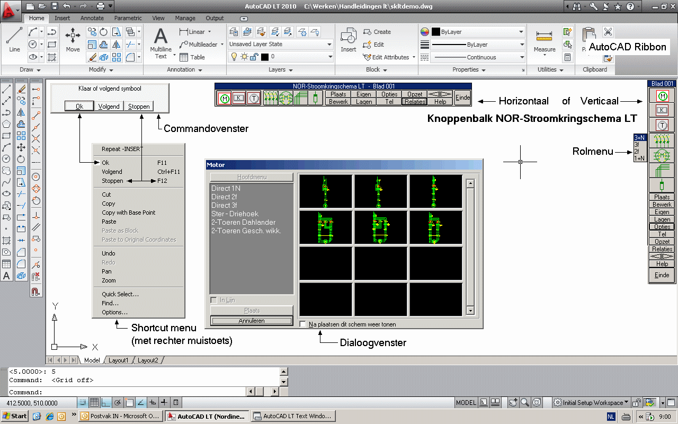678x424 pixels.
Task: Expand the Modify panel
Action: click(x=101, y=69)
